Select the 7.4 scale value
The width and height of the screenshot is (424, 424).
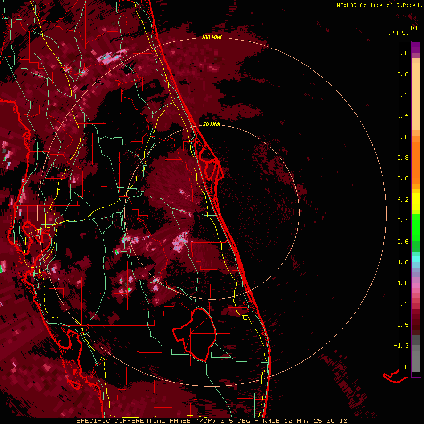[x=403, y=116]
